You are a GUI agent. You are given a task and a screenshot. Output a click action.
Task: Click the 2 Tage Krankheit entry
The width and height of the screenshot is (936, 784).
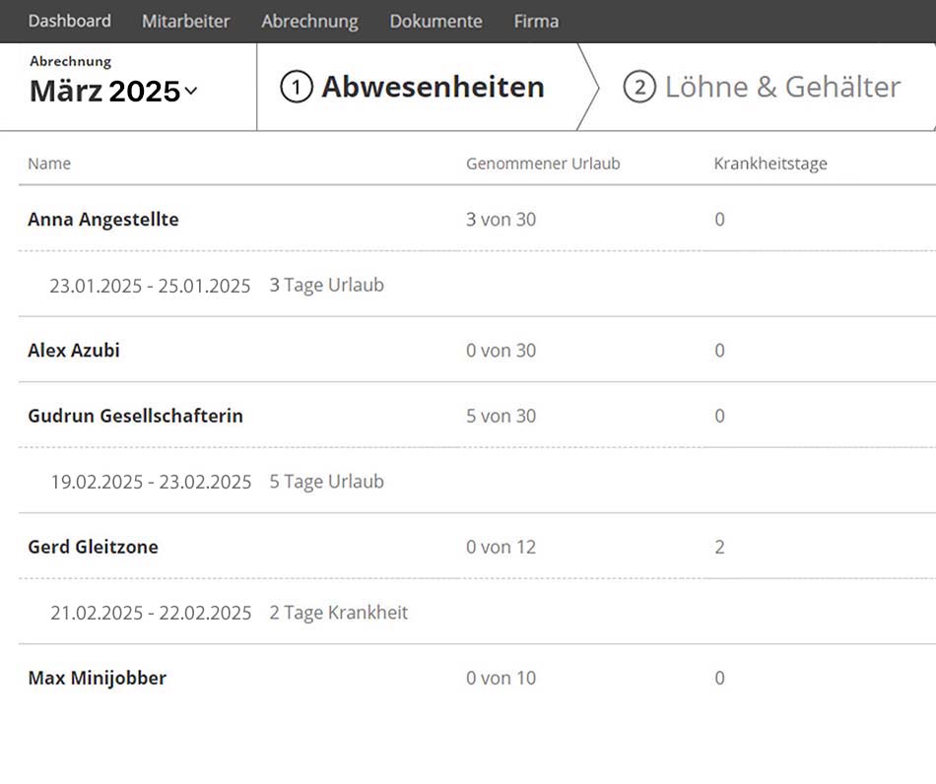click(x=338, y=613)
